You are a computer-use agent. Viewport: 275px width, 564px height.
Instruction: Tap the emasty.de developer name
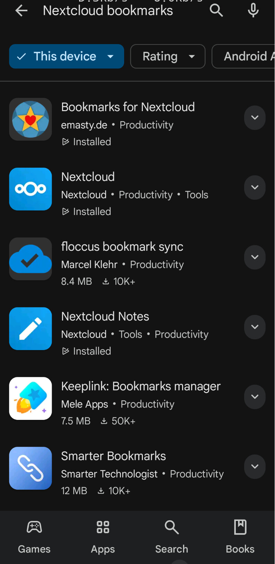[84, 125]
